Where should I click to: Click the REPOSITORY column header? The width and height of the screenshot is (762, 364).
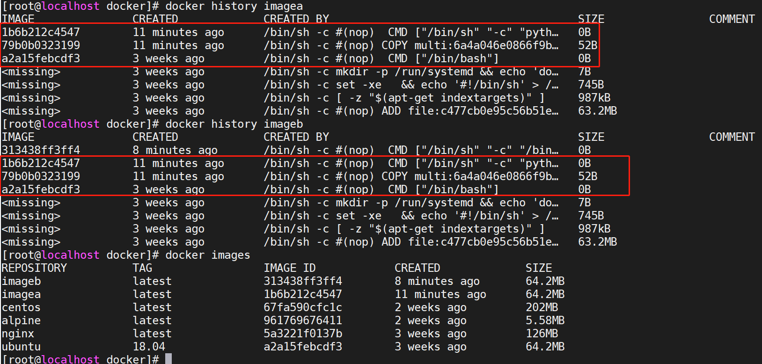[34, 268]
